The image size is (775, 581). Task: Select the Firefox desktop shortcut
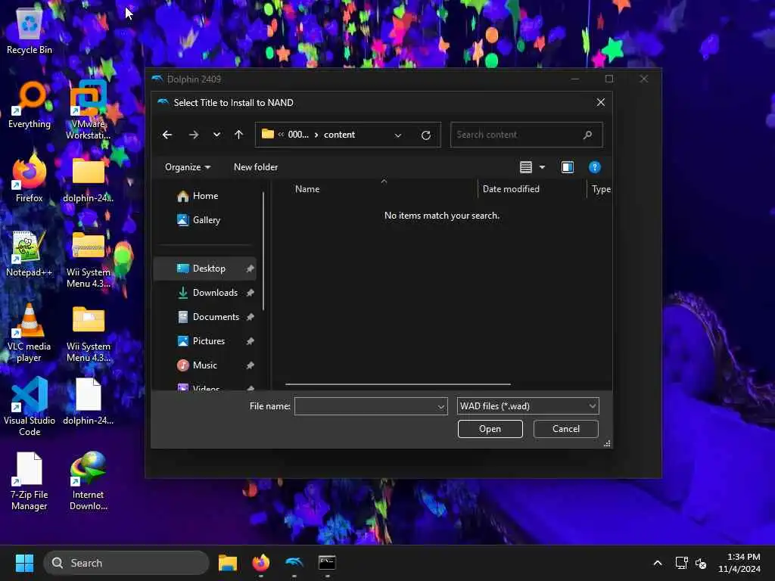(x=30, y=178)
